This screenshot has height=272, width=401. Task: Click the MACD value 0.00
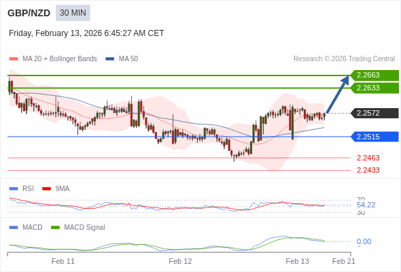(x=364, y=241)
